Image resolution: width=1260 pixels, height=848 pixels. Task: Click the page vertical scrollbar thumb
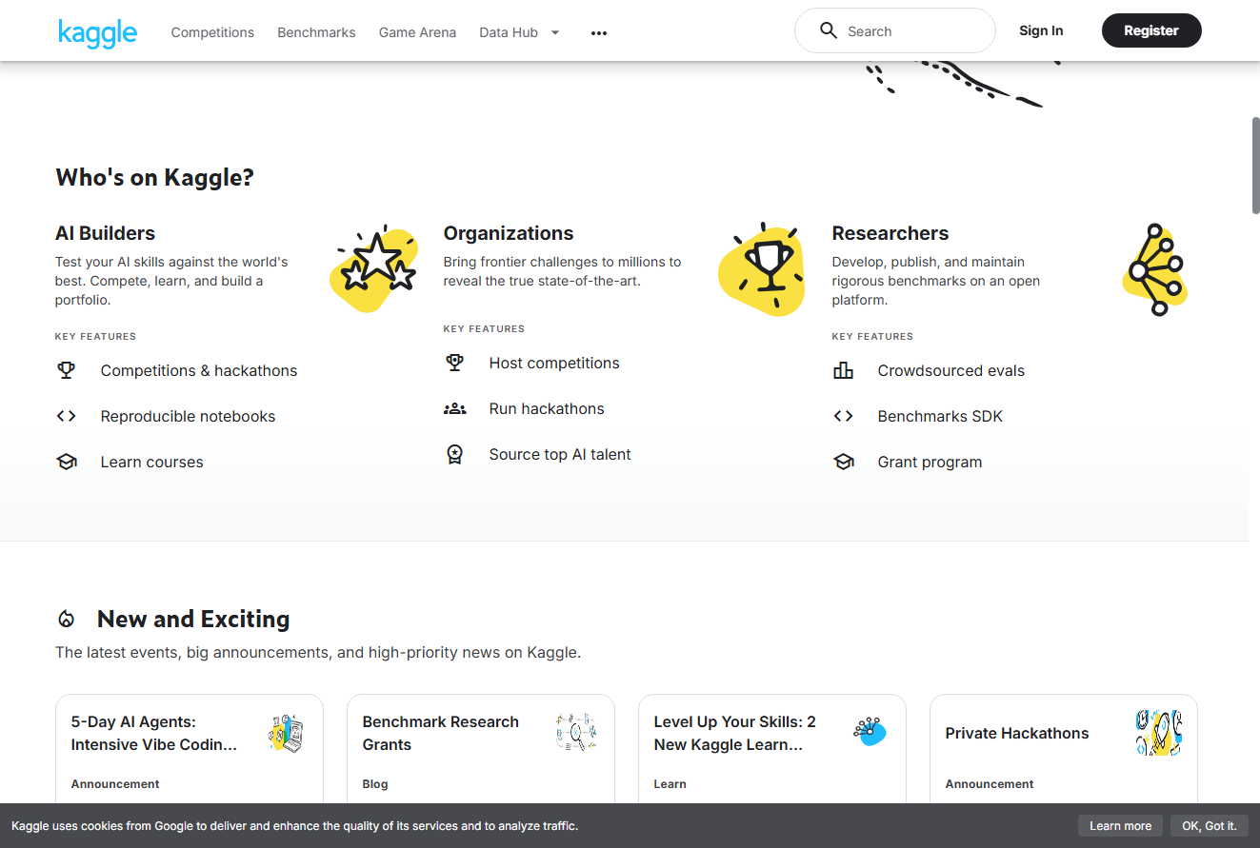click(x=1254, y=166)
